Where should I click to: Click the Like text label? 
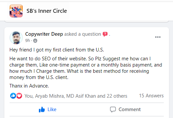click(52, 109)
